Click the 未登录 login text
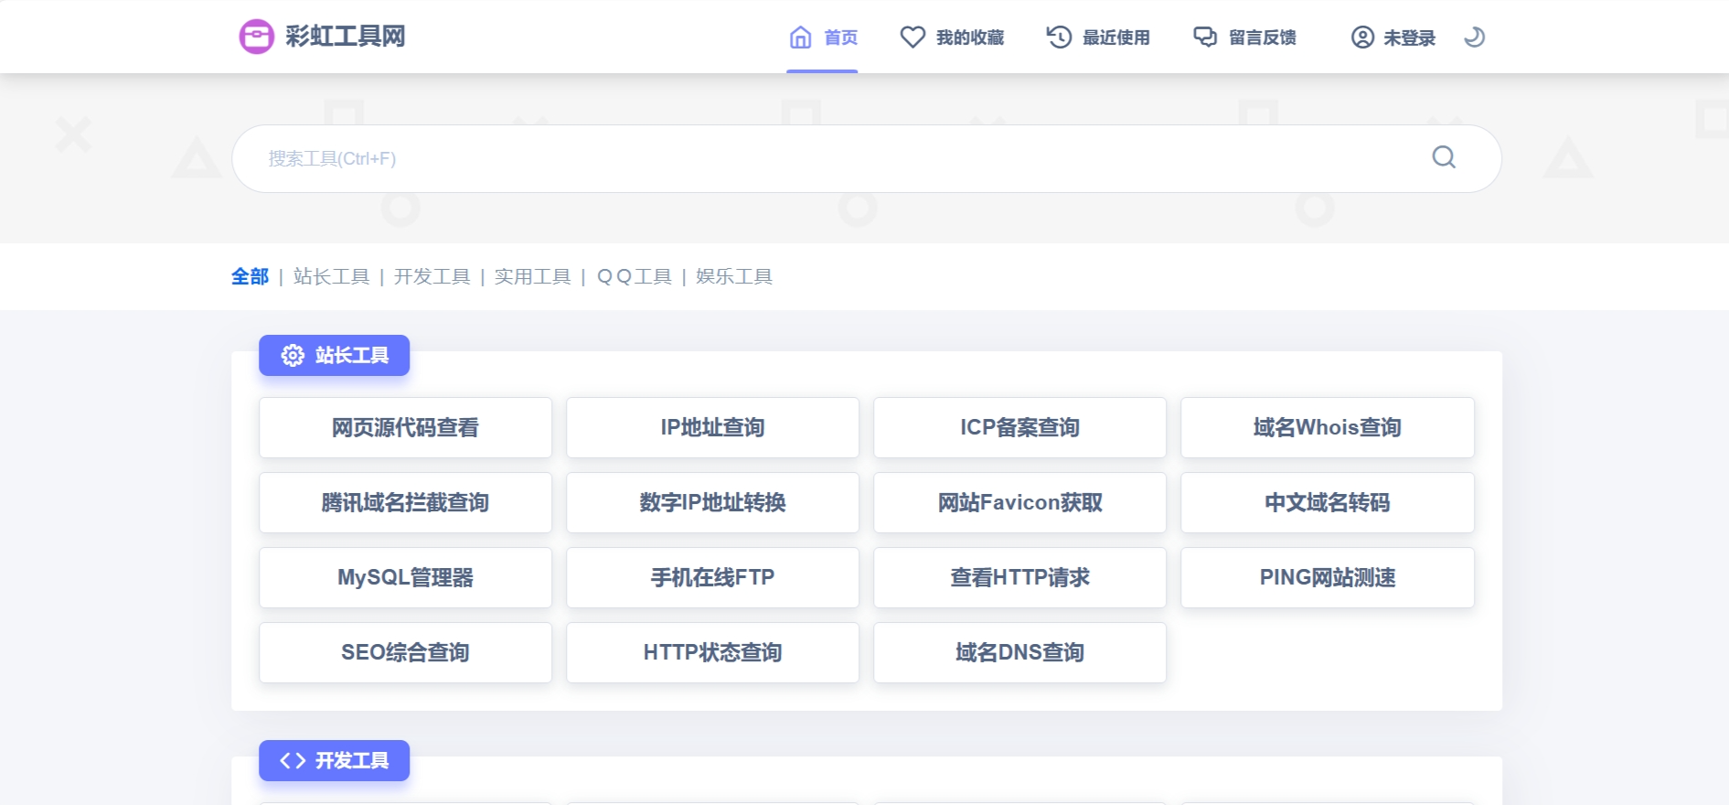The height and width of the screenshot is (805, 1729). pyautogui.click(x=1409, y=38)
